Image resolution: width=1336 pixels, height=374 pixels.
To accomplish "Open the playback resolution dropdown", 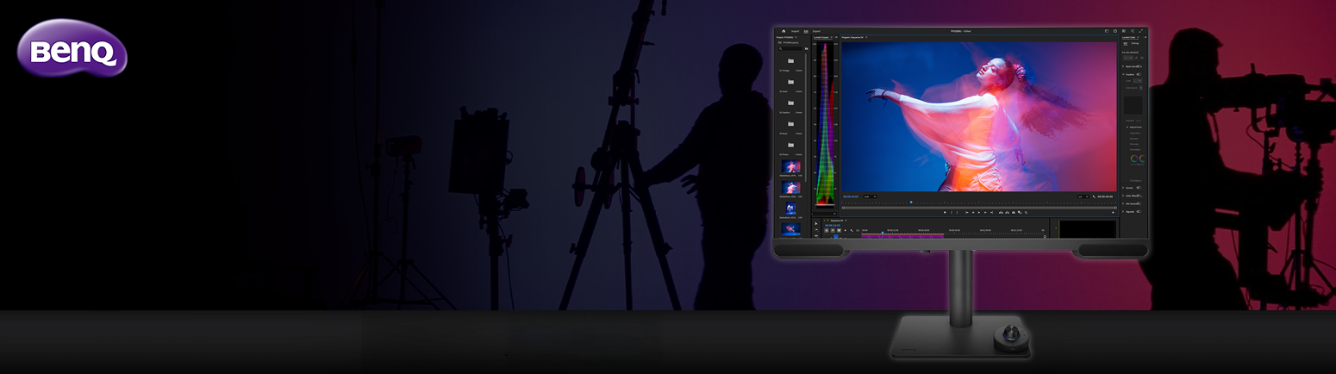I will click(x=1082, y=196).
